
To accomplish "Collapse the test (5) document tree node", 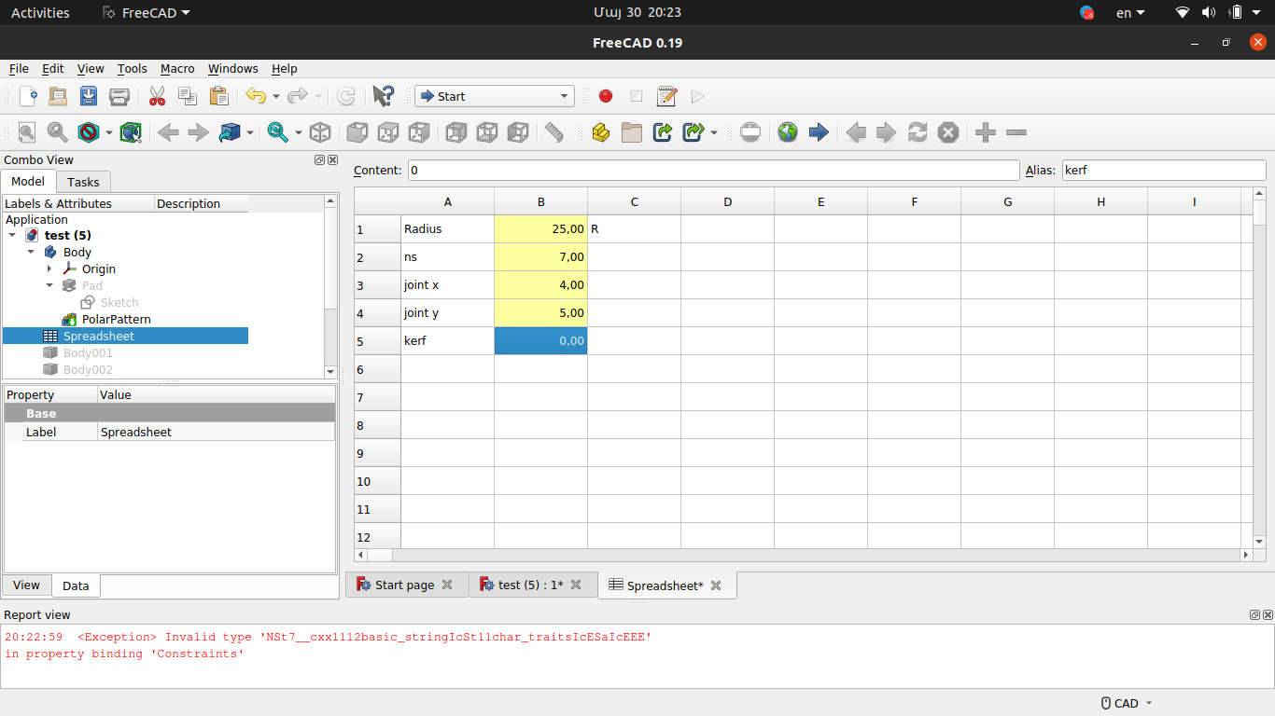I will click(x=12, y=236).
